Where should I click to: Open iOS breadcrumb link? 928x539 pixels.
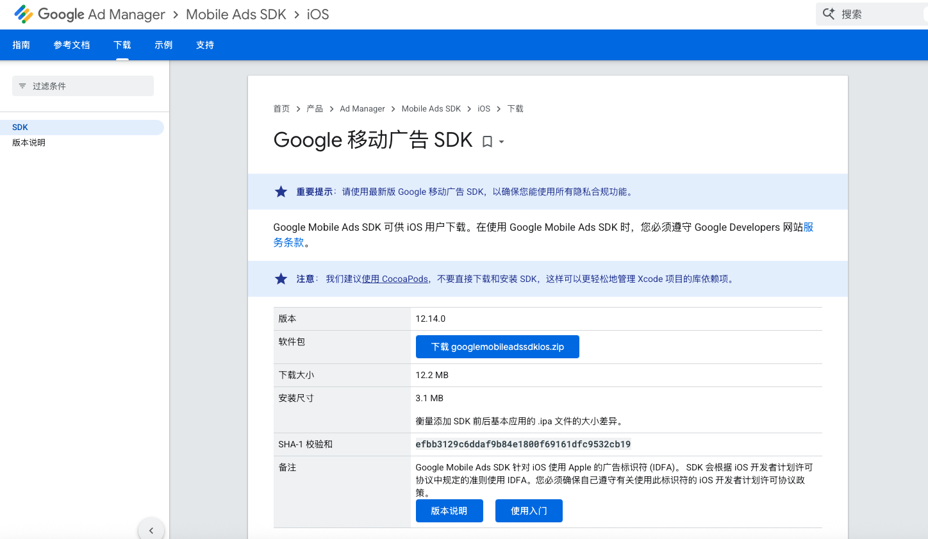click(484, 109)
